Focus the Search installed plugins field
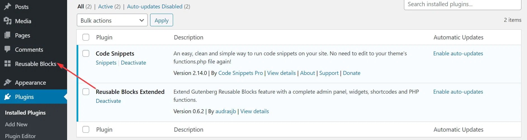 pyautogui.click(x=462, y=4)
